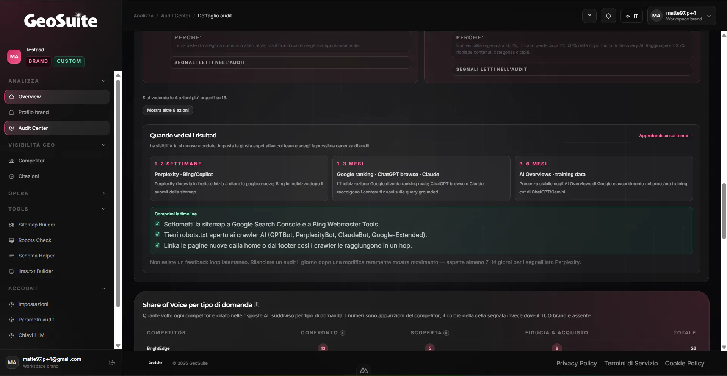Click the GeoSuite logo
Viewport: 727px width, 376px height.
(61, 20)
